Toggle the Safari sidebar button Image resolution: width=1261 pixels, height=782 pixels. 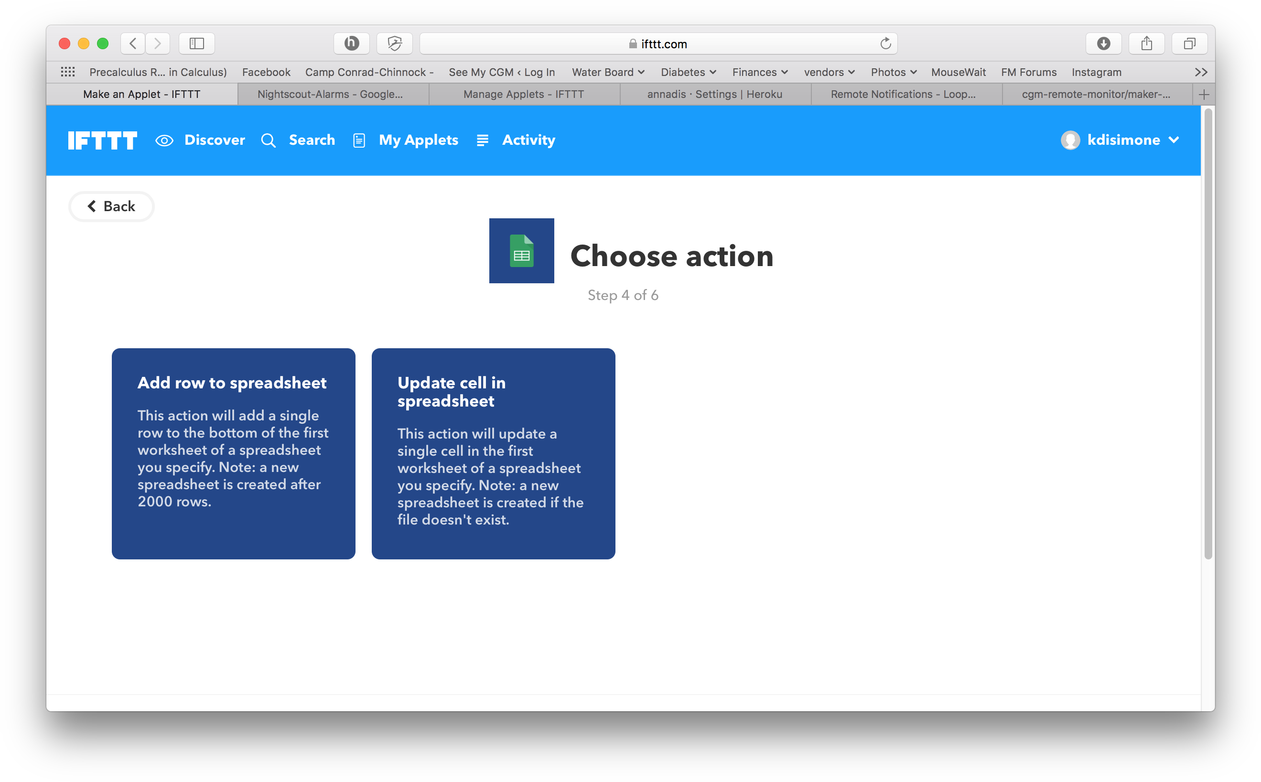196,43
